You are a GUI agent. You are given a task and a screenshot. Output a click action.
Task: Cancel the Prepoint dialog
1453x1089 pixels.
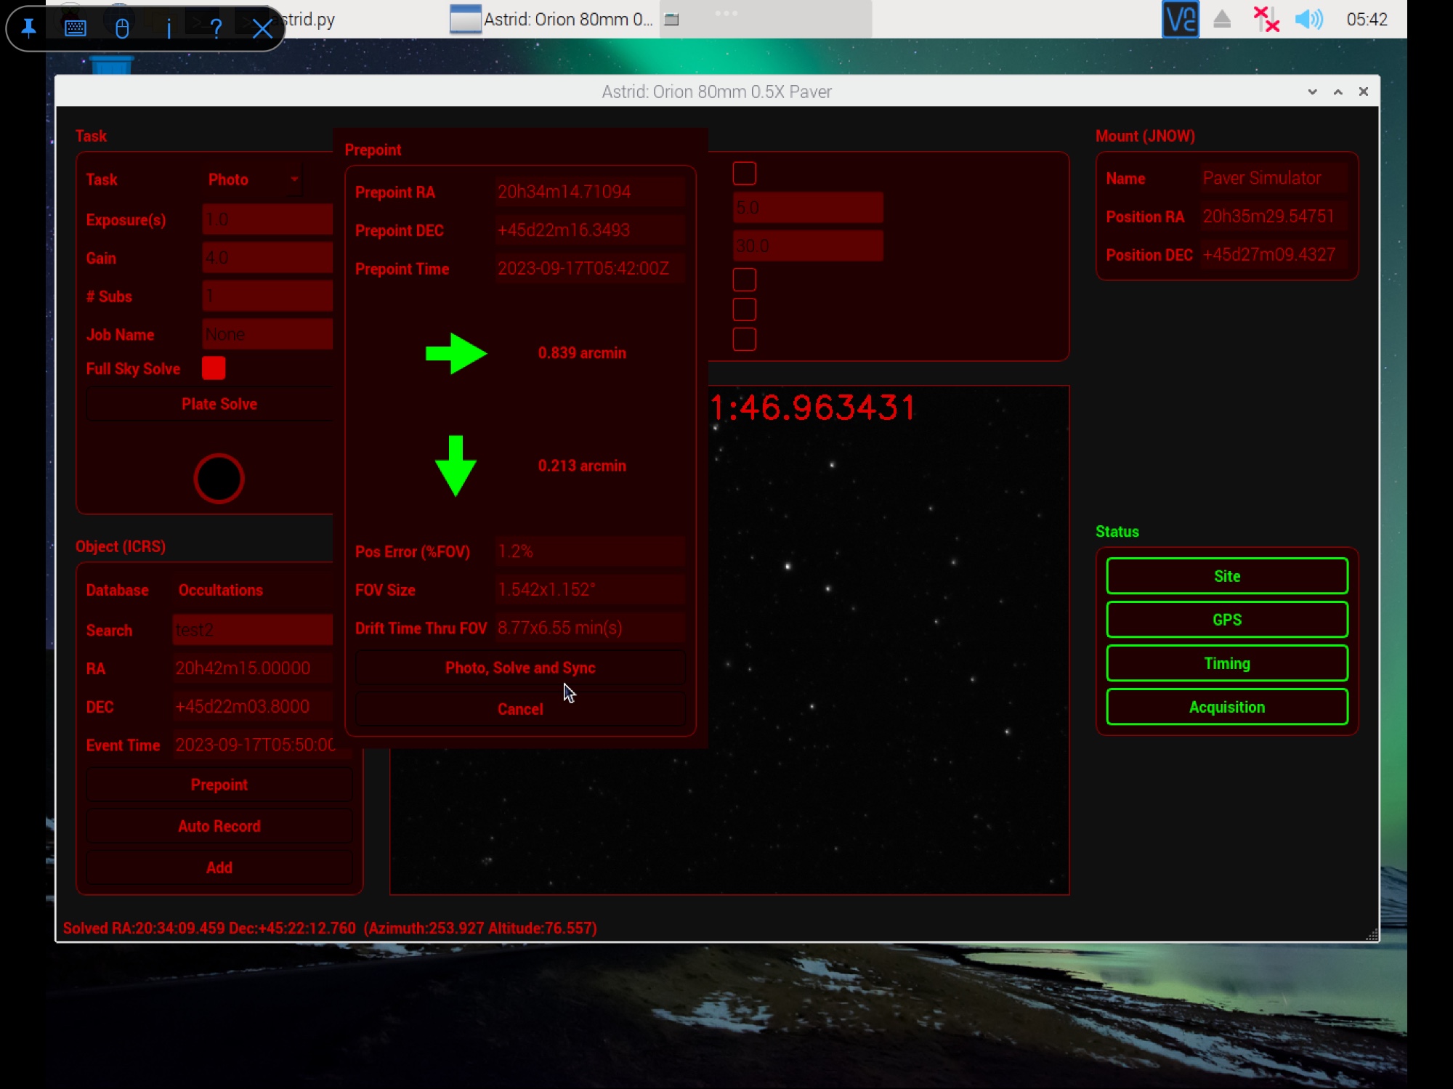click(519, 709)
